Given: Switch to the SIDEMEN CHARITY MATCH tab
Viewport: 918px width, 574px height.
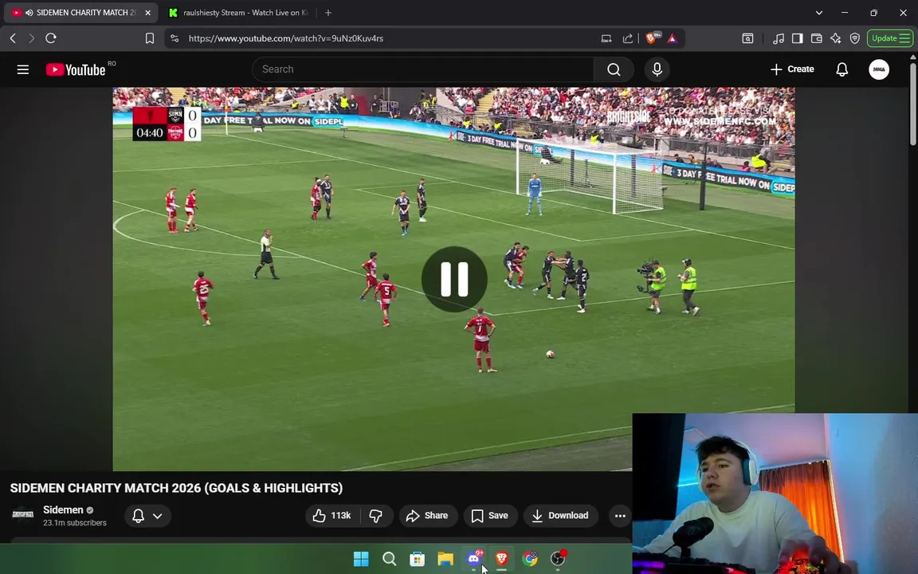Looking at the screenshot, I should [80, 12].
